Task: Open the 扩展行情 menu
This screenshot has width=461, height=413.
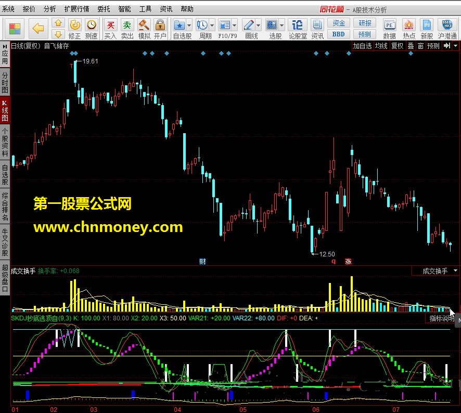Action: coord(76,9)
